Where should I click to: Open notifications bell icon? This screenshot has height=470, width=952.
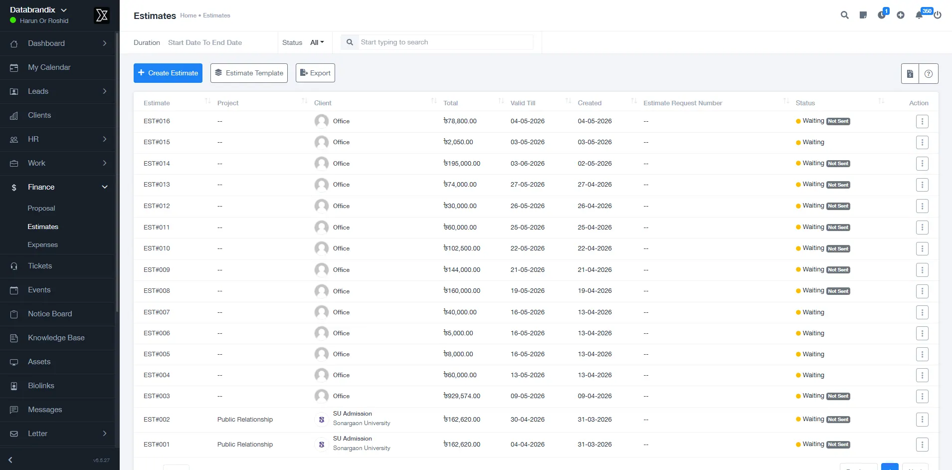click(919, 15)
